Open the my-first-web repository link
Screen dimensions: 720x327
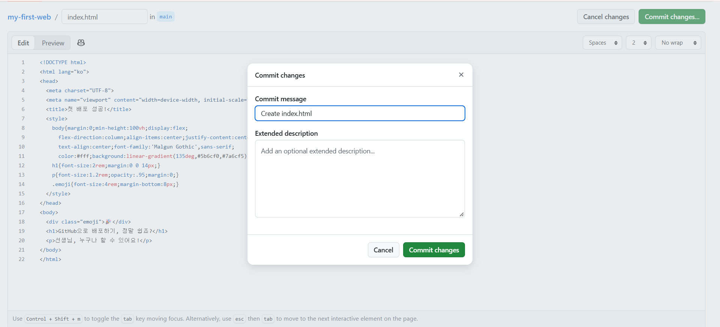tap(29, 17)
